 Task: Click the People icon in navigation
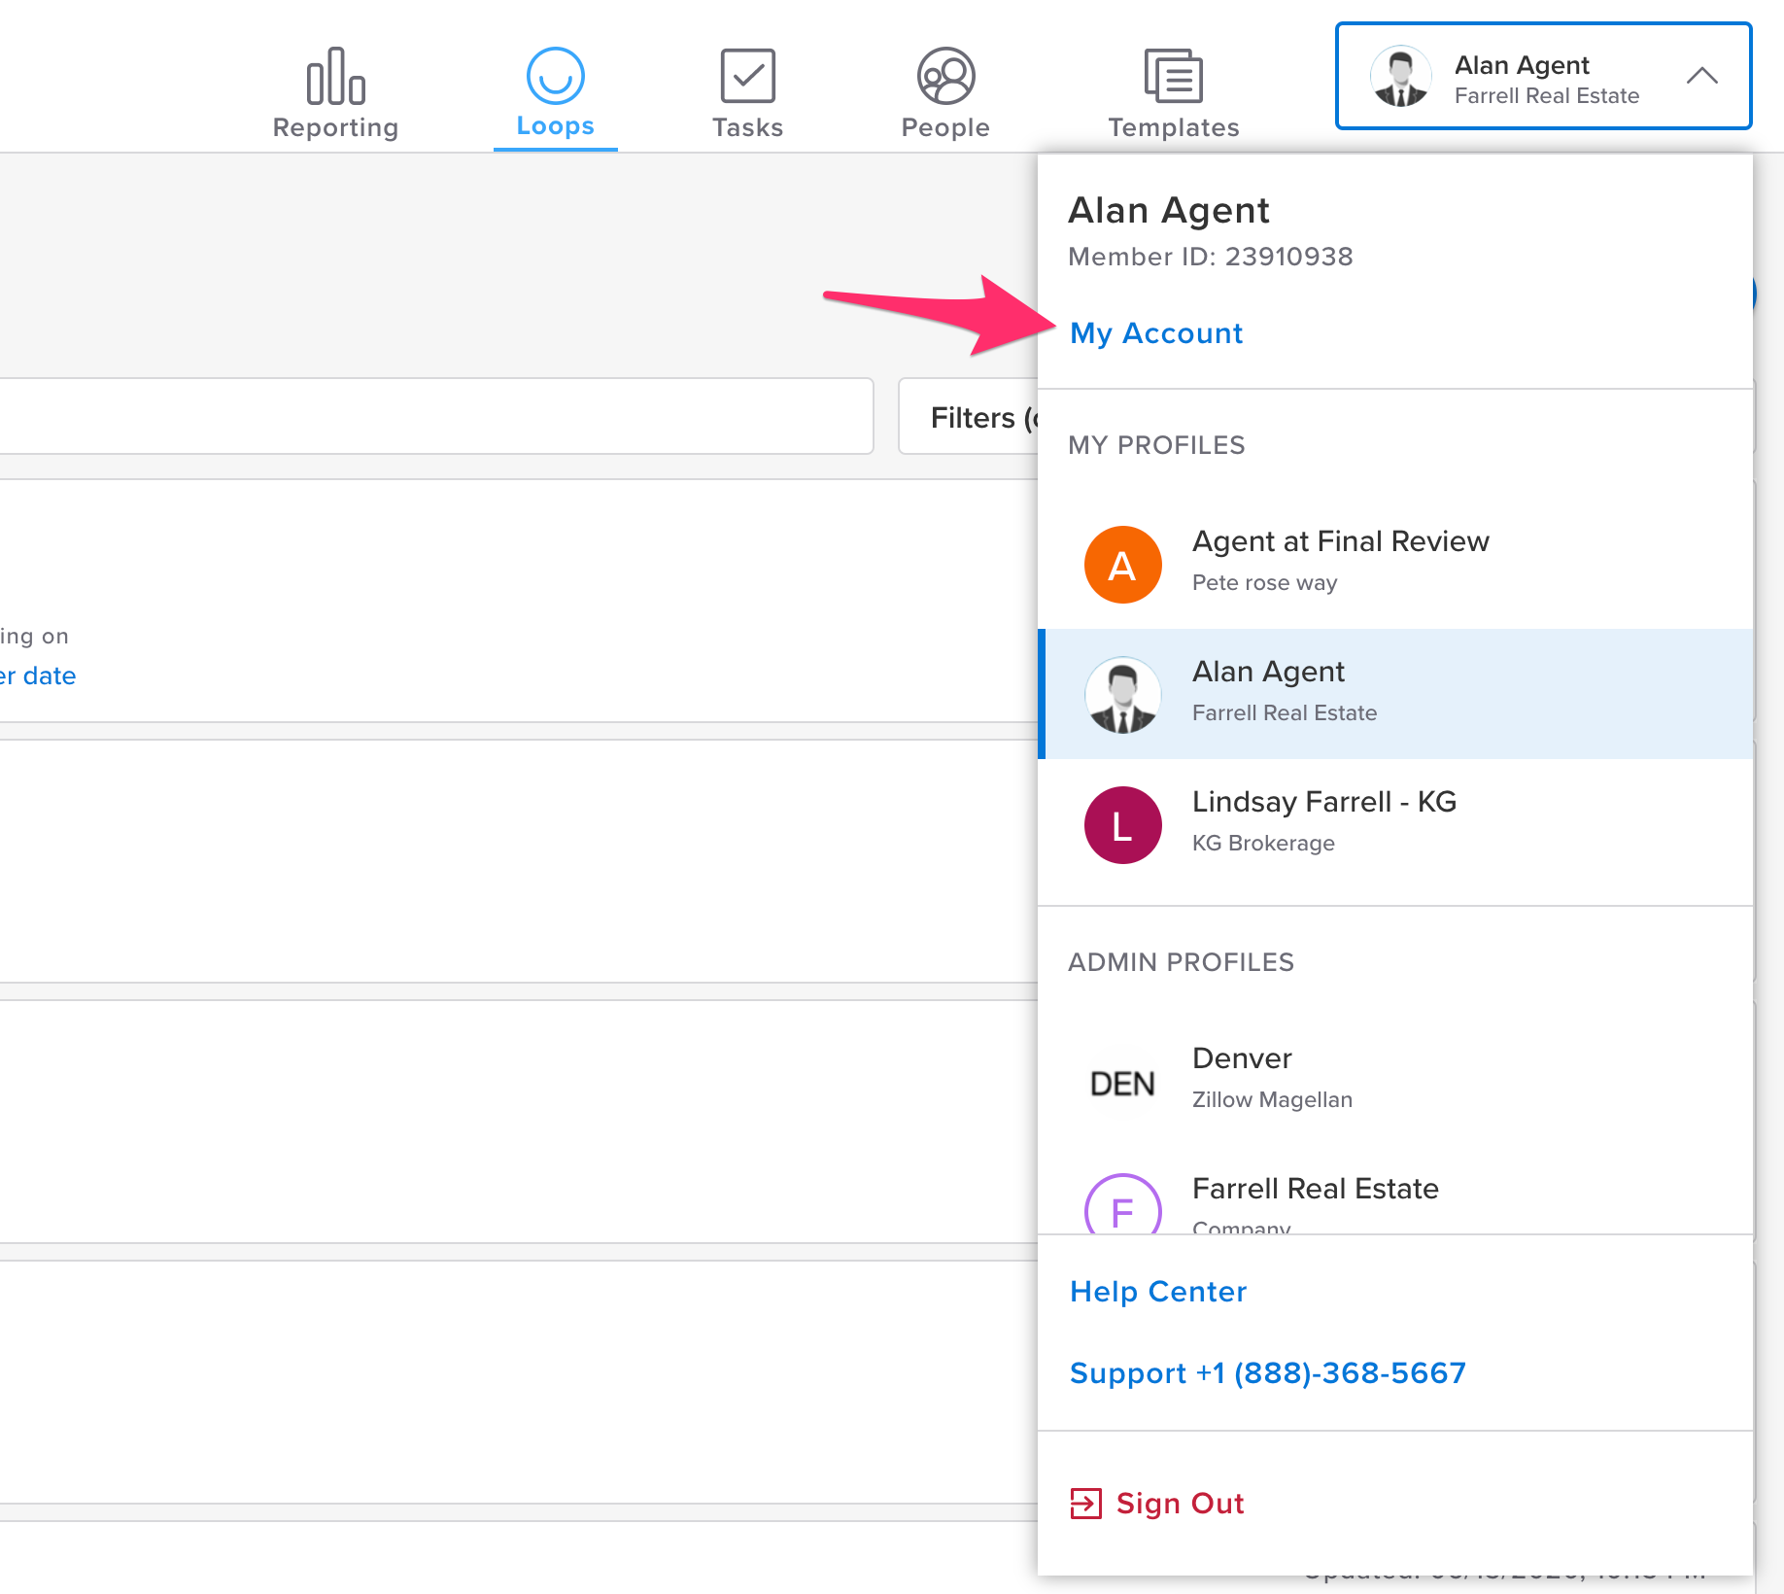tap(943, 74)
